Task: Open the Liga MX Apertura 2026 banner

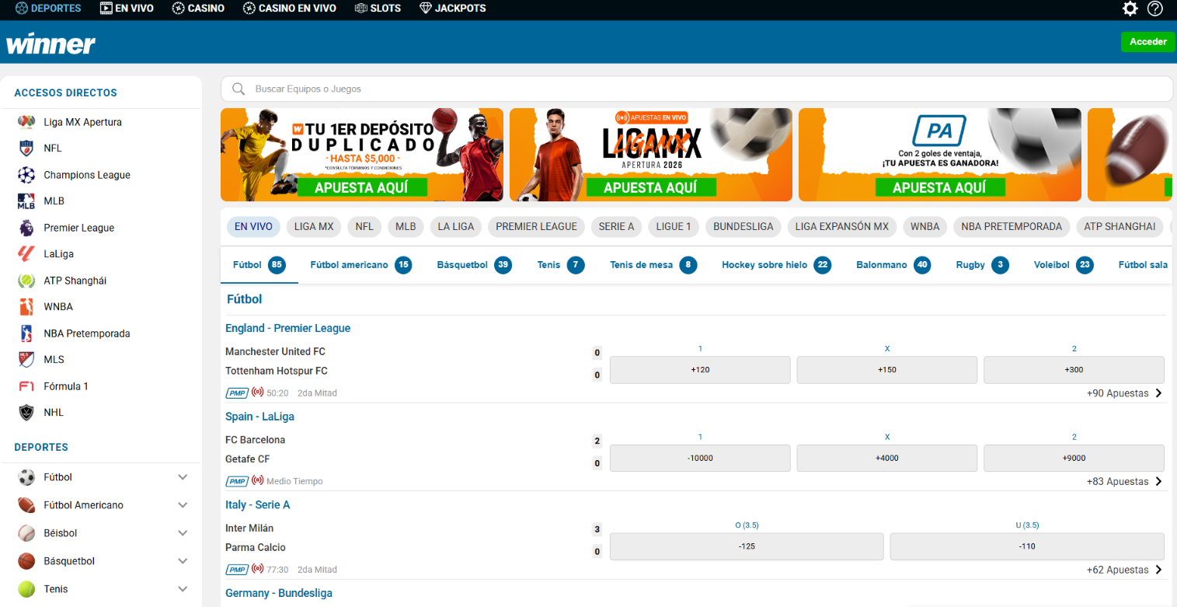Action: [651, 155]
